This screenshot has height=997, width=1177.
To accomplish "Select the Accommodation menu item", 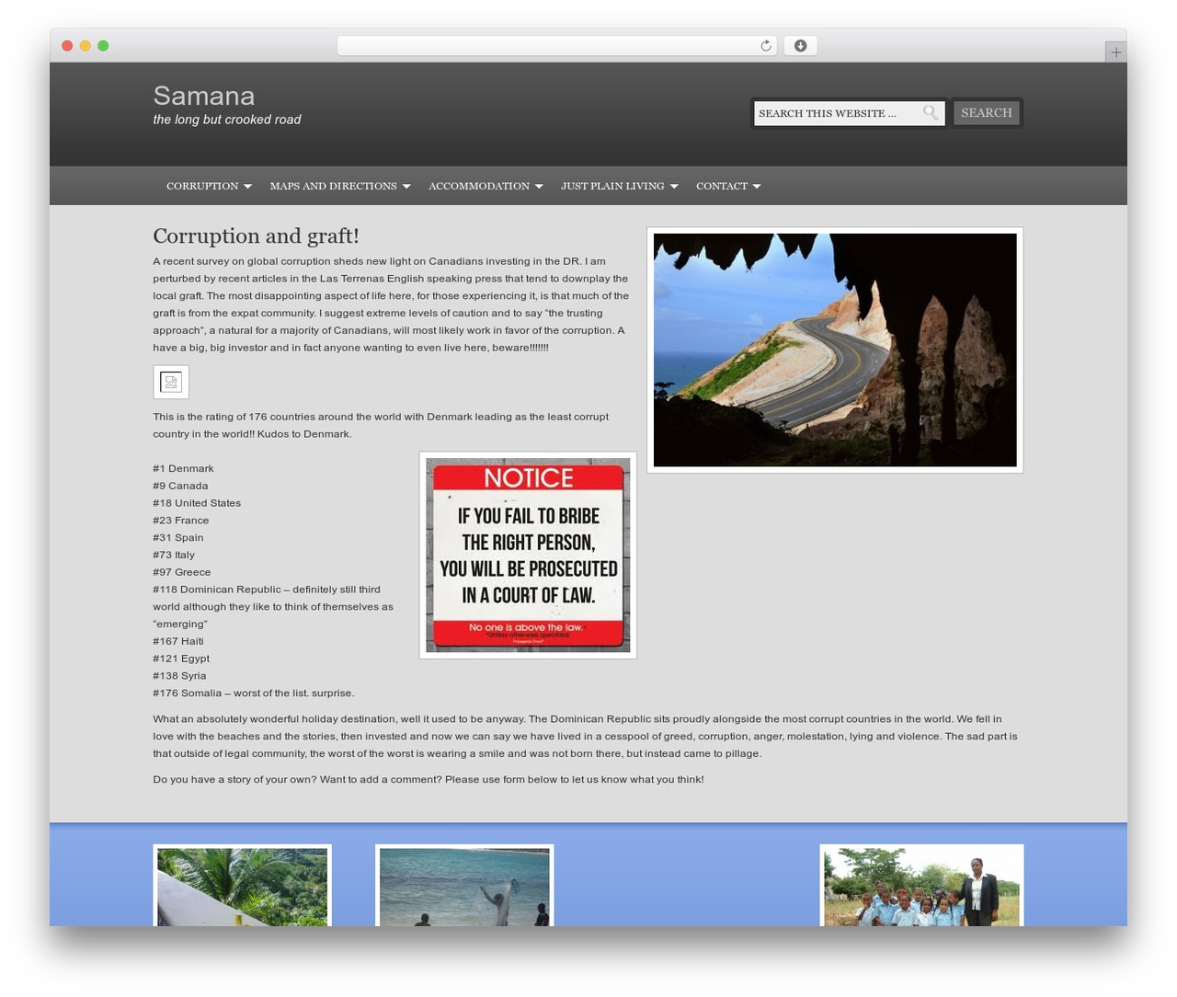I will 479,186.
